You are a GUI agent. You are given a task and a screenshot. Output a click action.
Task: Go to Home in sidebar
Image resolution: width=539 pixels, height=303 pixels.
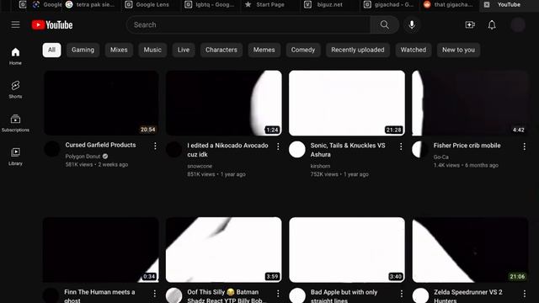[15, 56]
